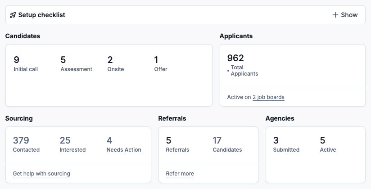Select the Assessment candidates count
Screen dimensions: 371x189
coord(76,64)
